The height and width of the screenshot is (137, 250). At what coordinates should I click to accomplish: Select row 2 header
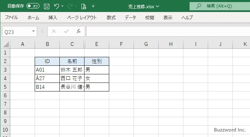[5, 61]
